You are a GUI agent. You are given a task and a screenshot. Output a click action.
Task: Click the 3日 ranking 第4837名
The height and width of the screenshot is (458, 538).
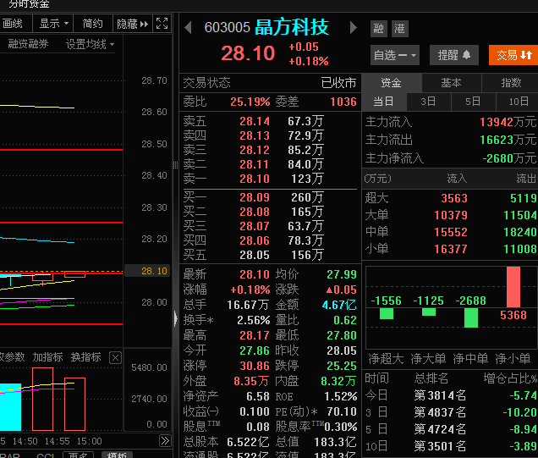coord(440,412)
